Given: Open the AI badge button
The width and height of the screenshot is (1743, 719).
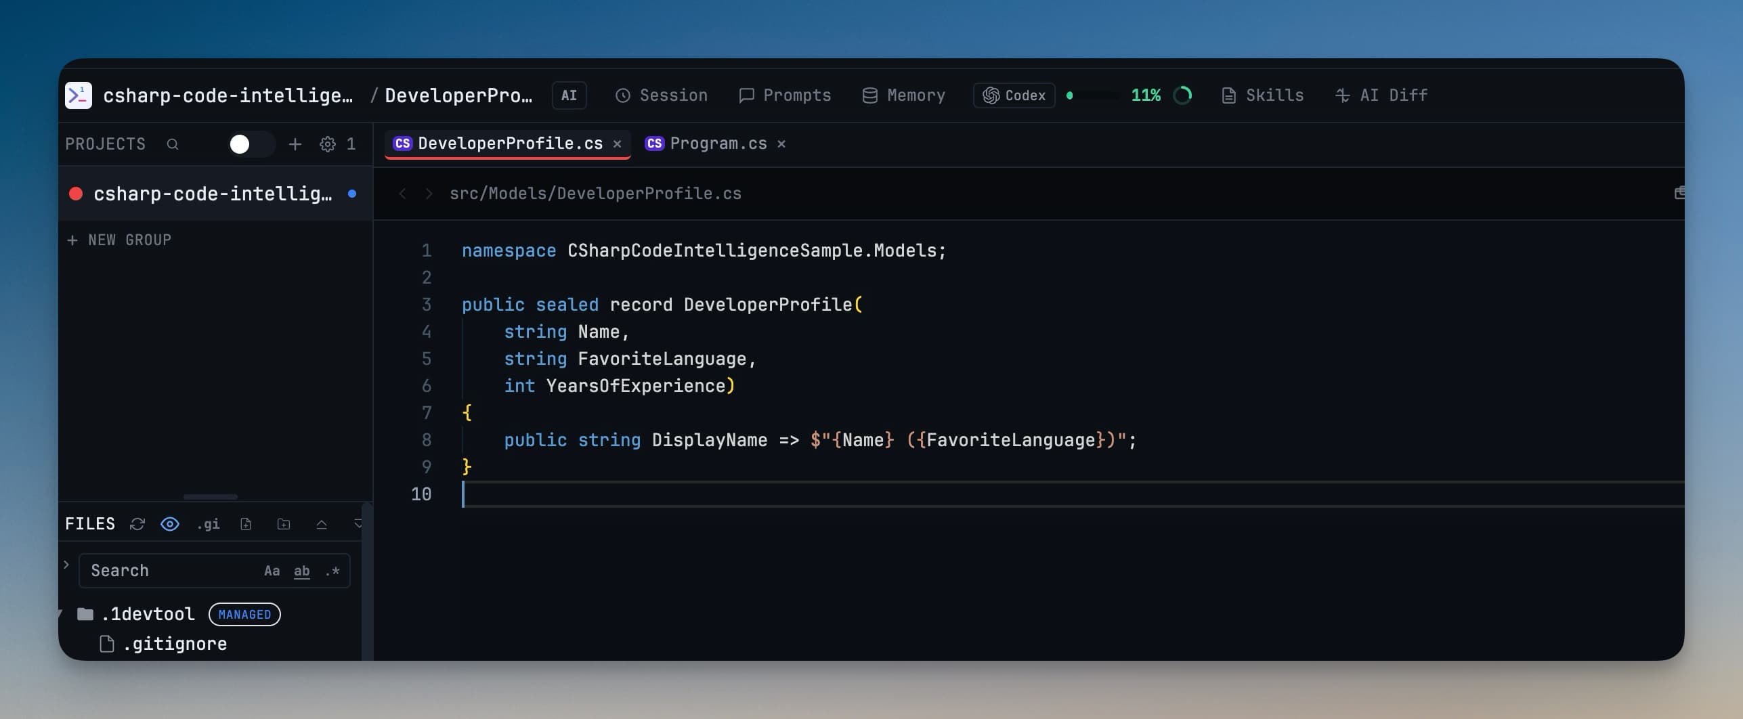Looking at the screenshot, I should pyautogui.click(x=569, y=95).
